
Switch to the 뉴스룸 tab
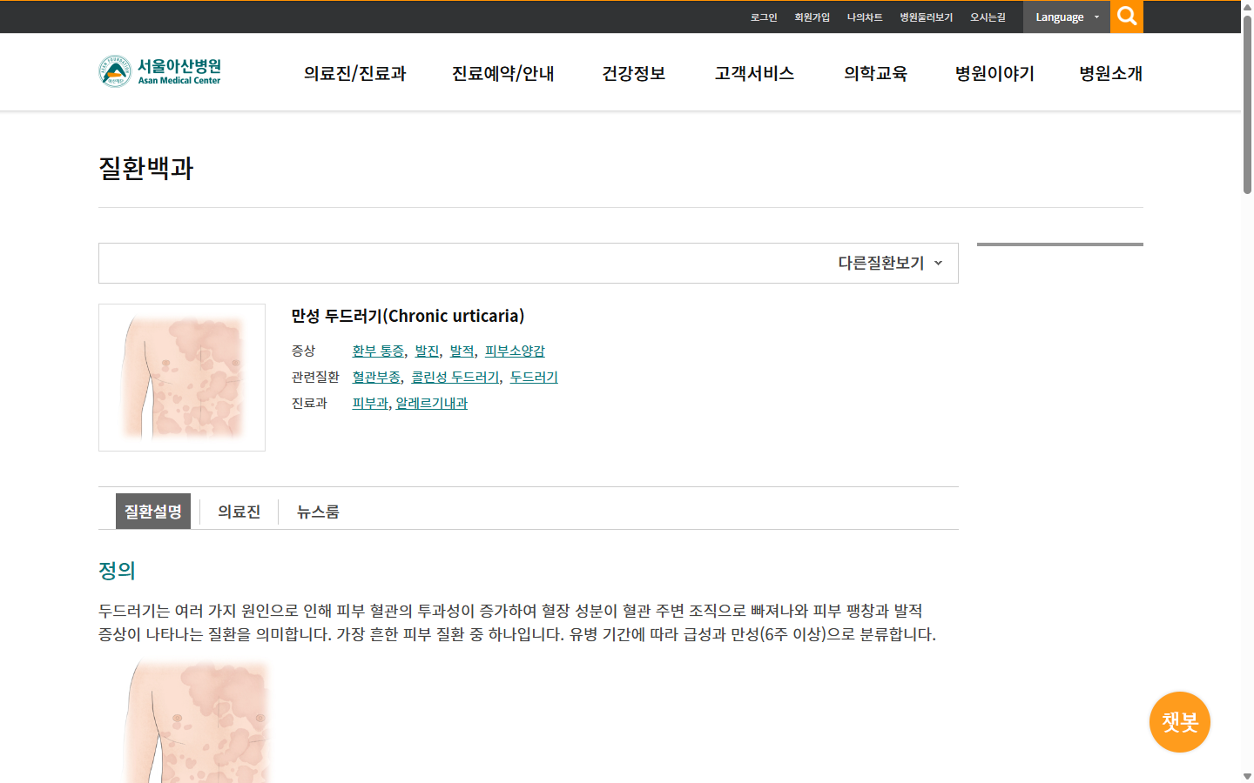tap(318, 512)
